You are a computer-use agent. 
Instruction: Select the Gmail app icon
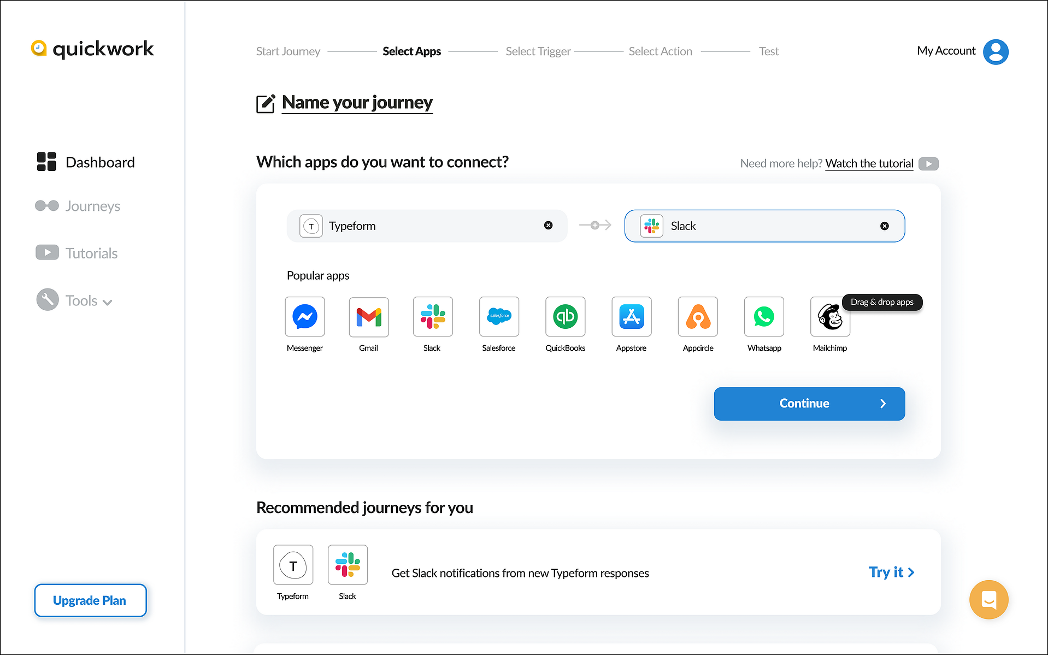pyautogui.click(x=369, y=317)
